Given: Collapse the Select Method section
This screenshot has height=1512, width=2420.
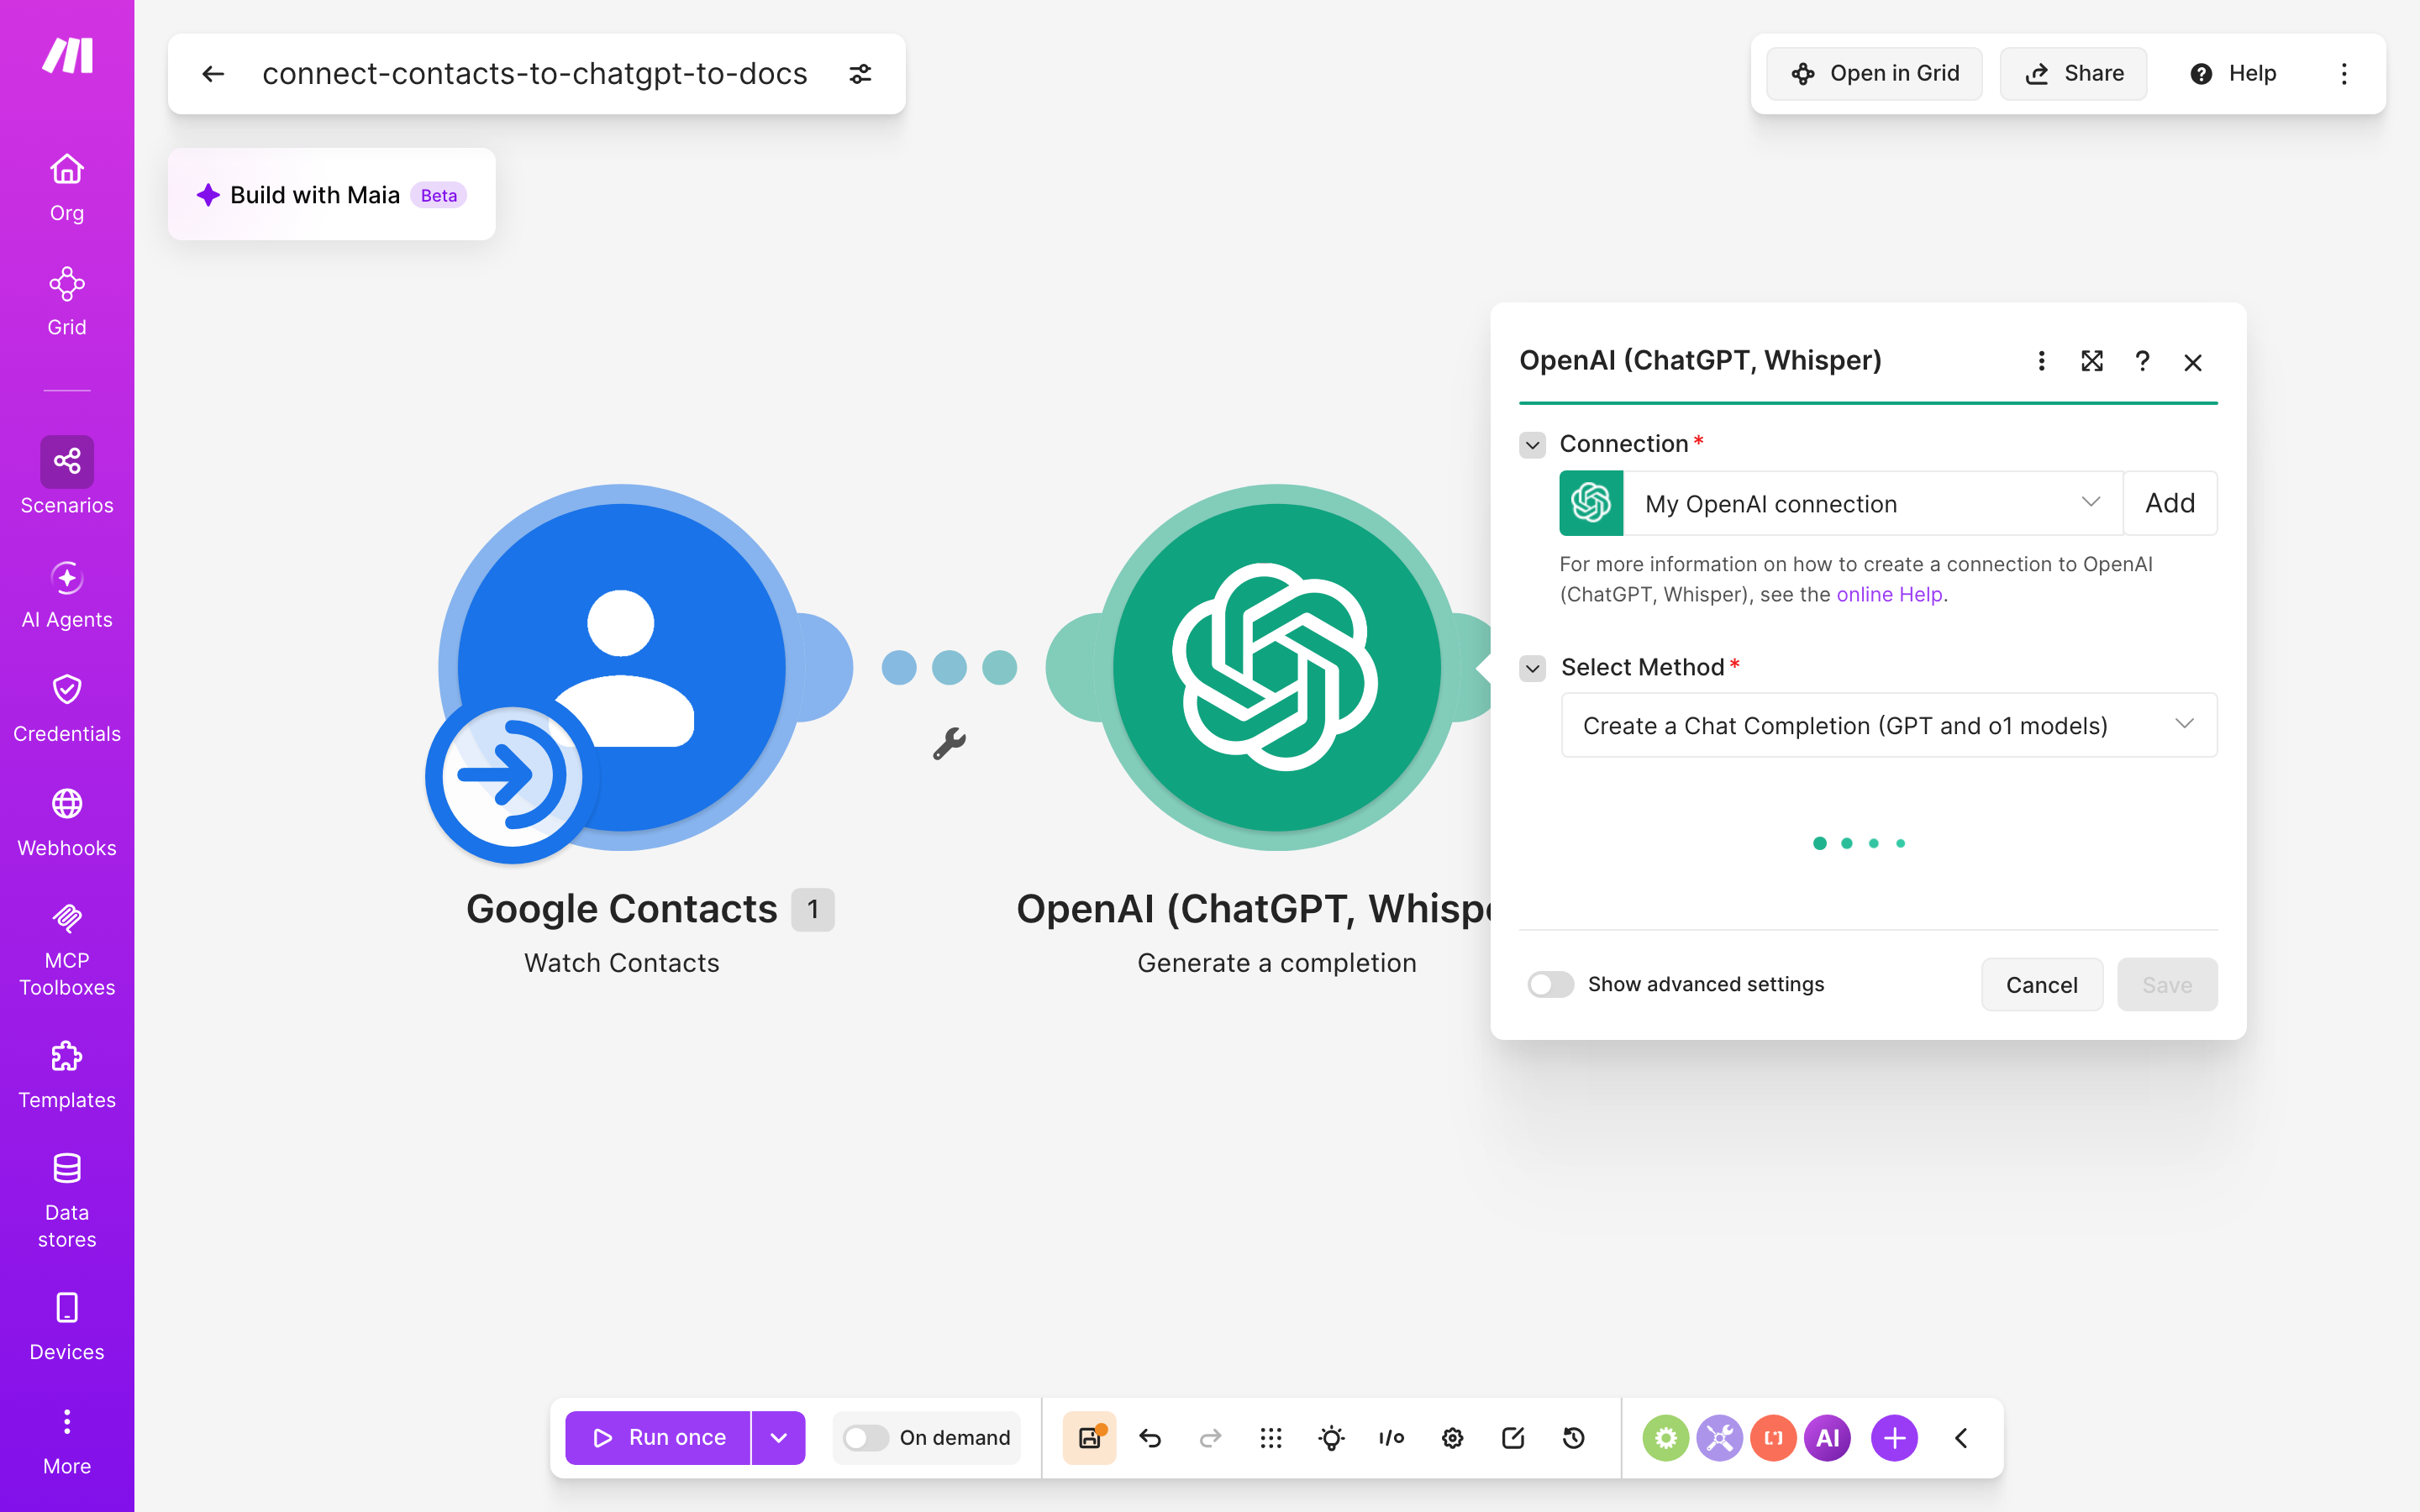Looking at the screenshot, I should tap(1532, 668).
